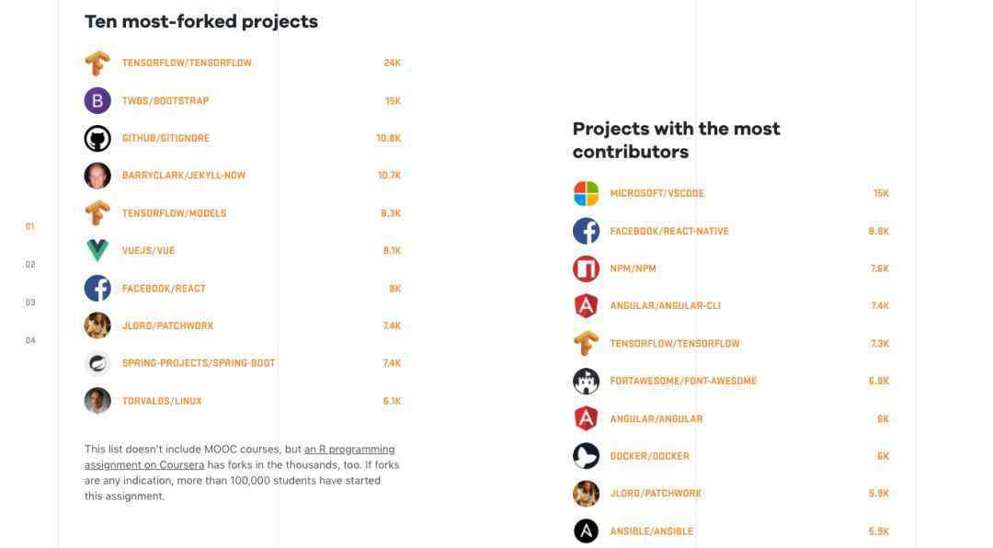Viewport: 993px width, 548px height.
Task: Click Barry Clark's avatar photo
Action: point(97,176)
